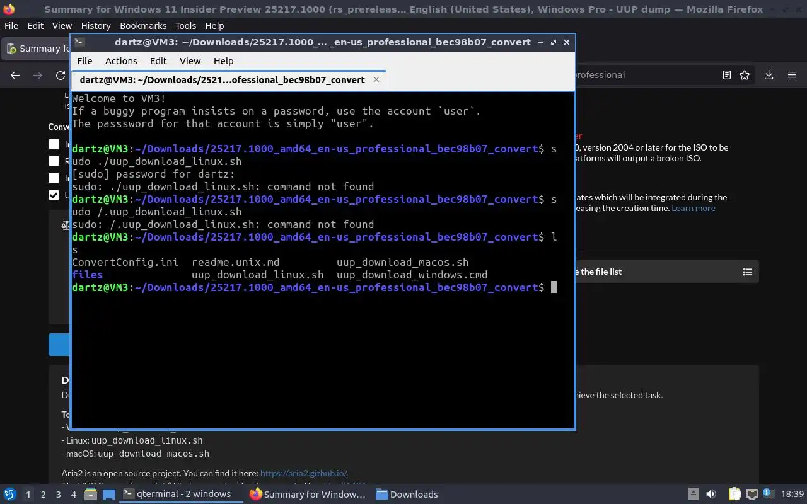The image size is (807, 504).
Task: Open Firefox File menu
Action: (x=11, y=26)
